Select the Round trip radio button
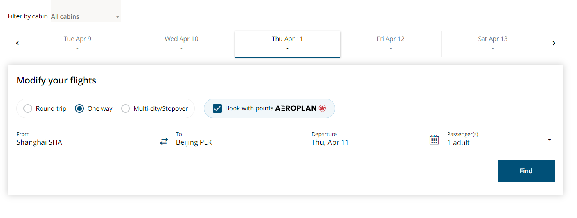Viewport: 577px width, 218px height. pyautogui.click(x=28, y=109)
